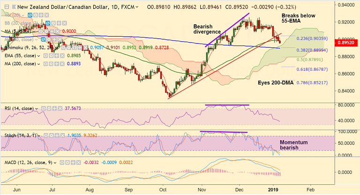This screenshot has width=360, height=195.
Task: Show the hidden MA (50, close) line
Action: (43, 39)
